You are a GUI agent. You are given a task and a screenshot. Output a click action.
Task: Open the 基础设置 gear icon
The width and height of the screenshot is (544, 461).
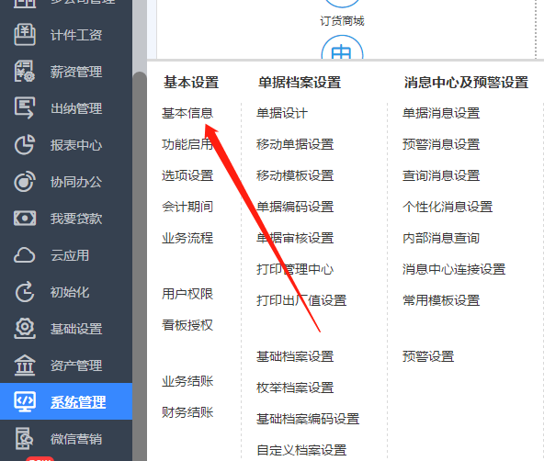(x=24, y=328)
